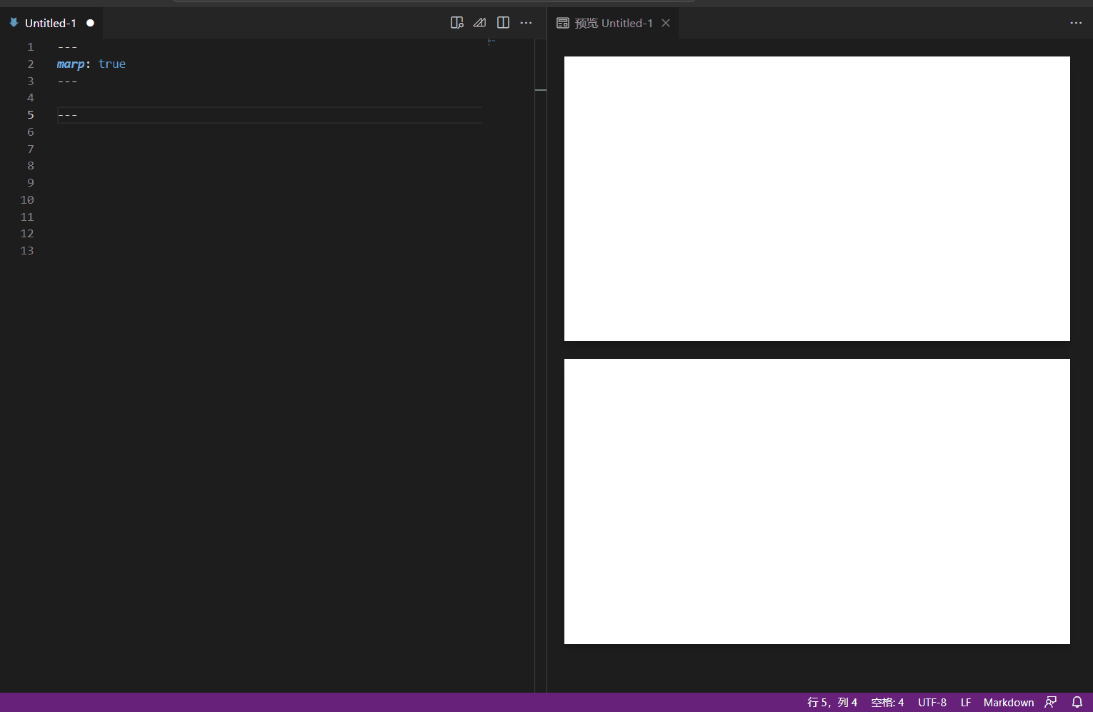
Task: Open notifications via the bell icon
Action: pos(1077,702)
